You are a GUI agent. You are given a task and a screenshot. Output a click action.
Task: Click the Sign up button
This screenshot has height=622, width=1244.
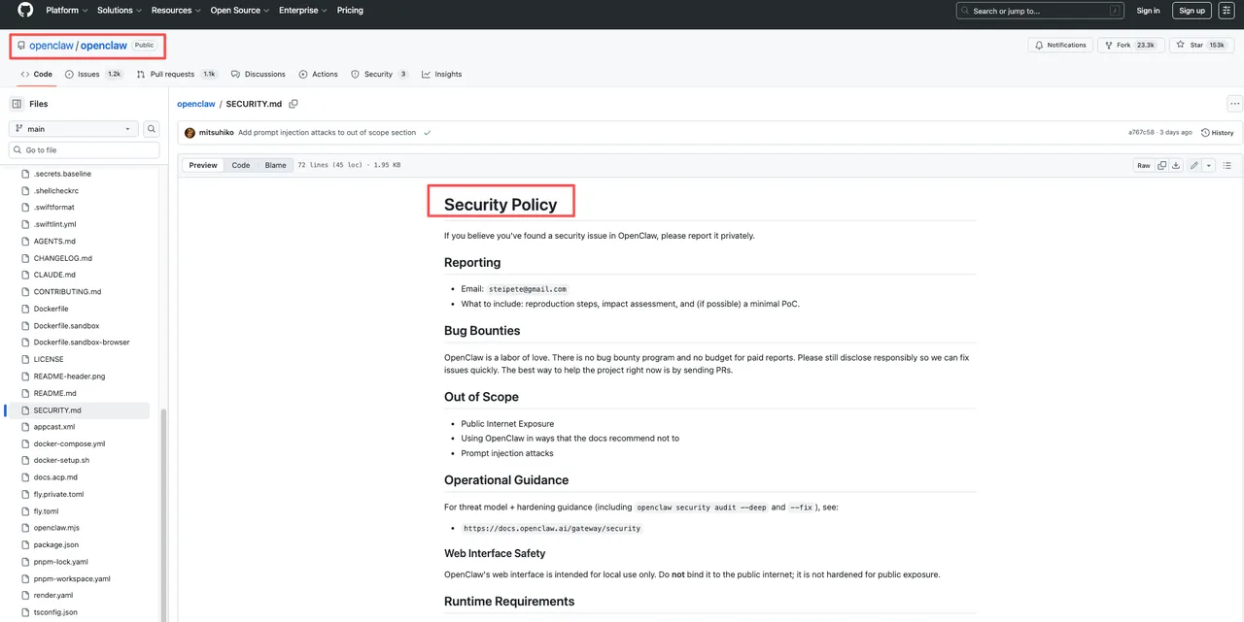(x=1192, y=11)
